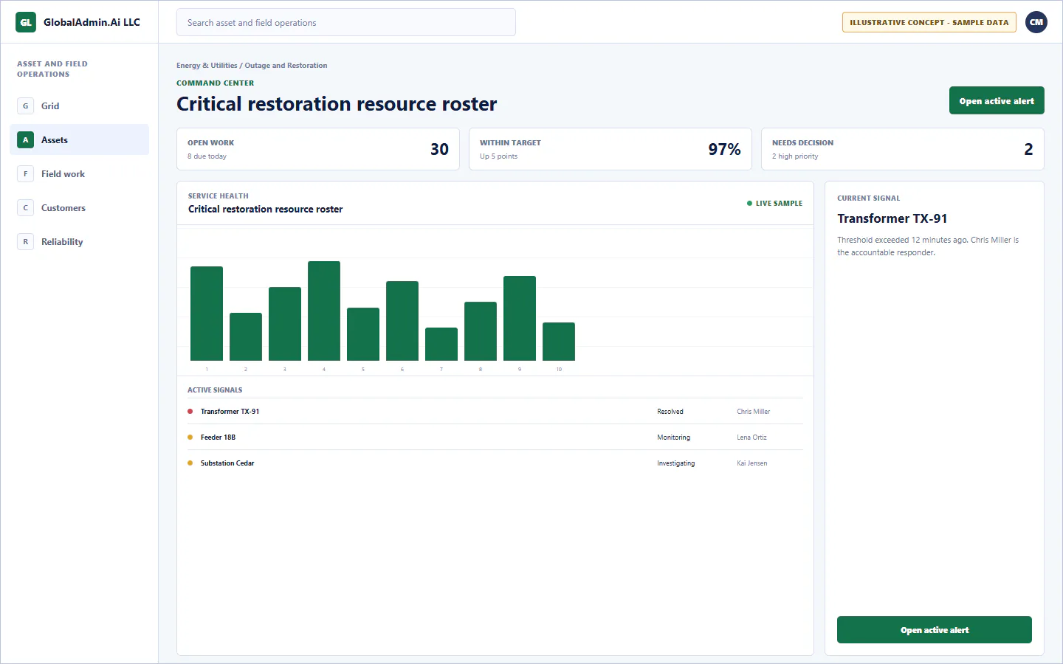The image size is (1063, 664).
Task: Click the Command Center label
Action: coord(215,83)
